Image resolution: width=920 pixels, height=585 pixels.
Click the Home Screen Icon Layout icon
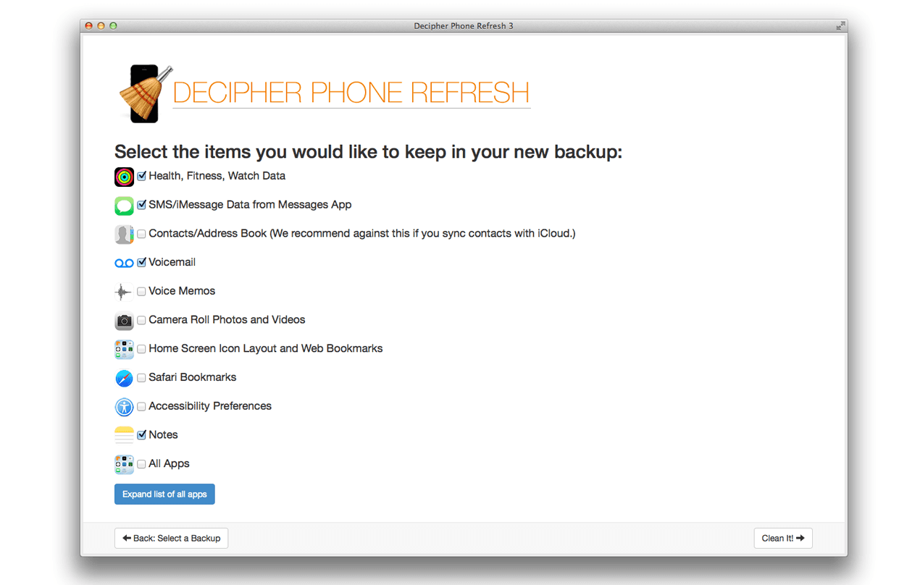[x=124, y=350]
